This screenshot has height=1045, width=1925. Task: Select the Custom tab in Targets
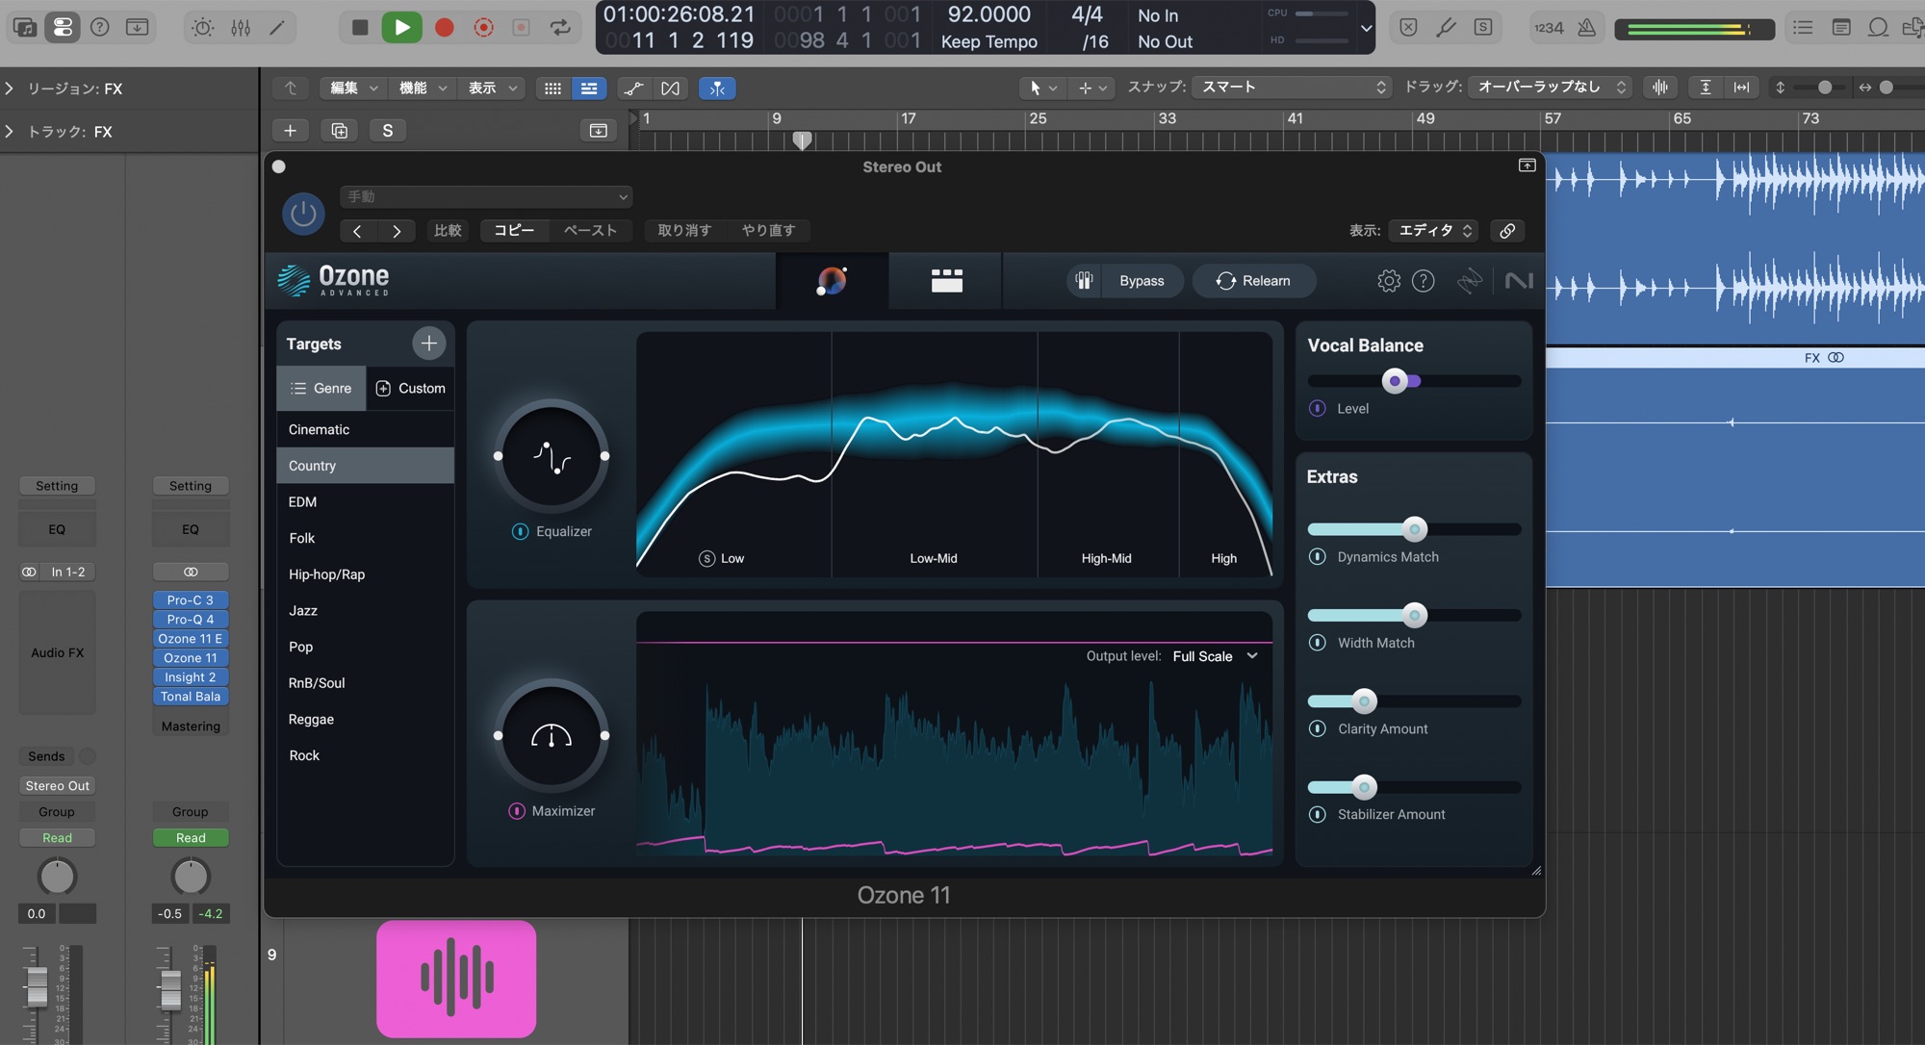point(411,389)
